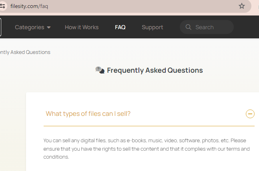Click the filesity.com/faq address bar URL

point(29,6)
